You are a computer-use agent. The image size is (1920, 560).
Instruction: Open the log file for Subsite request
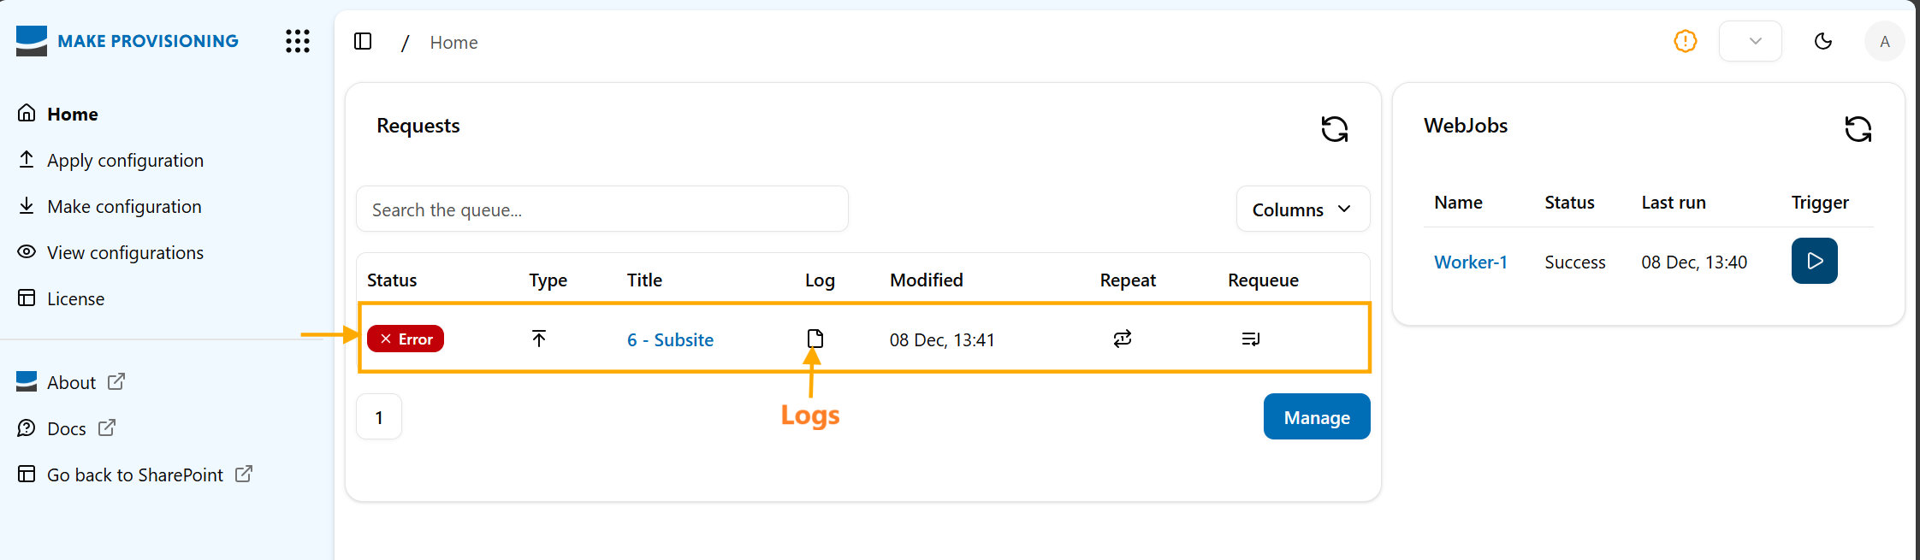(x=815, y=339)
